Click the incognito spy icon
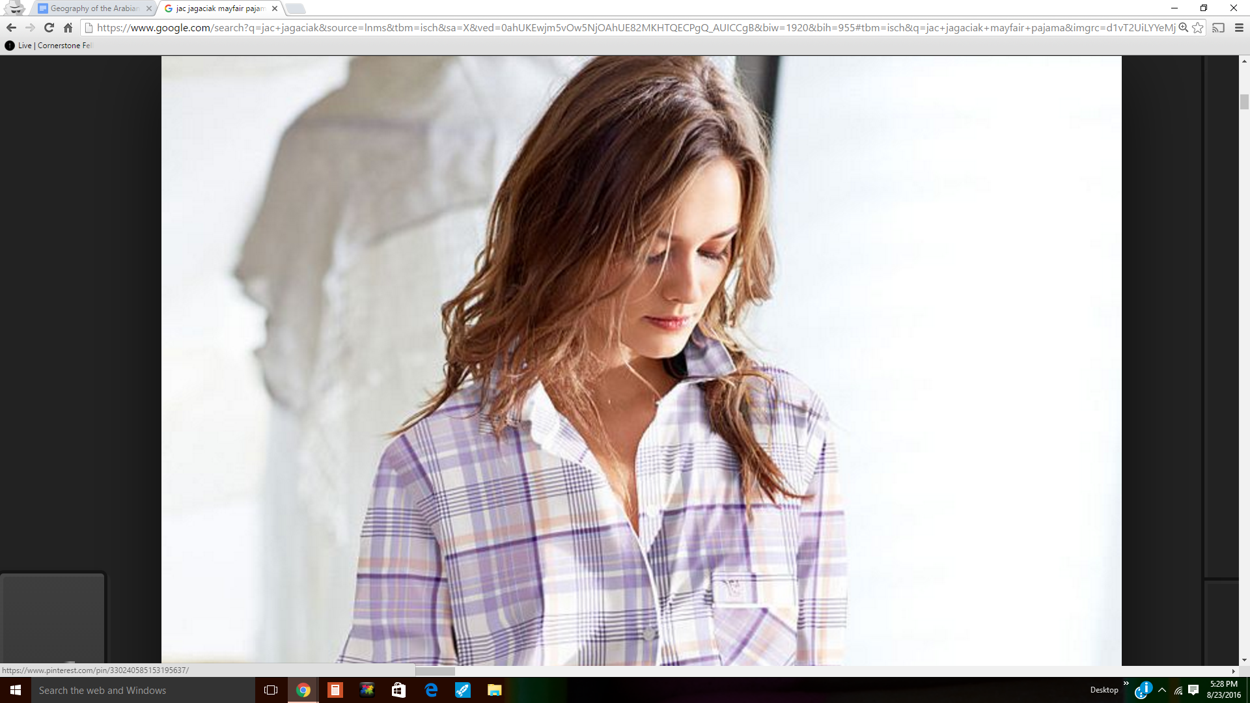 pyautogui.click(x=14, y=8)
